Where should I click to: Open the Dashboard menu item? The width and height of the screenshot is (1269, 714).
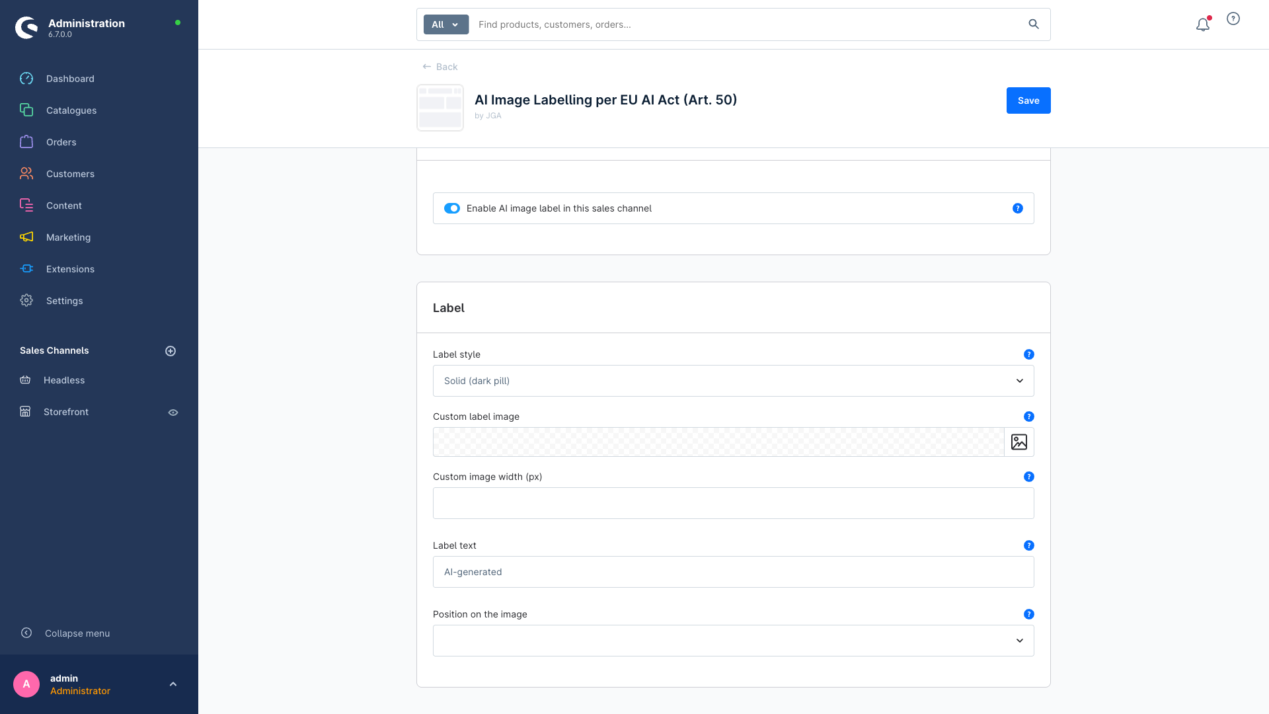pos(70,79)
